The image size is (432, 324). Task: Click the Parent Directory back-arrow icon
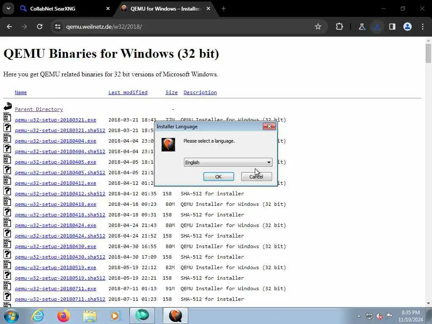tap(8, 106)
